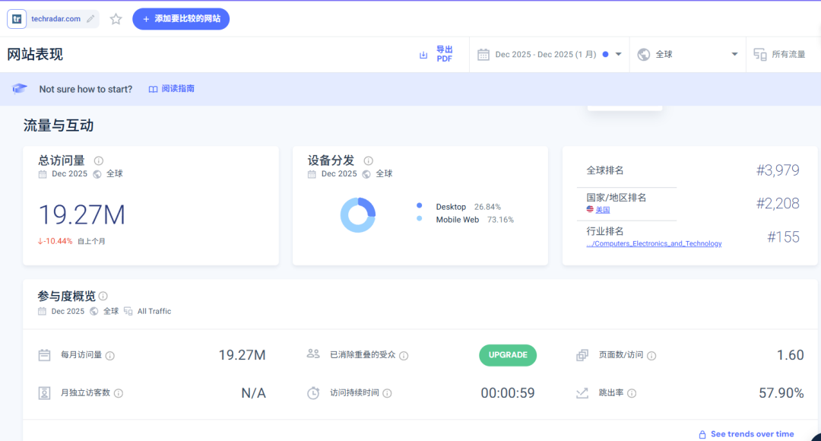Click the blue Desktop legend dot
Viewport: 821px width, 441px height.
tap(420, 206)
